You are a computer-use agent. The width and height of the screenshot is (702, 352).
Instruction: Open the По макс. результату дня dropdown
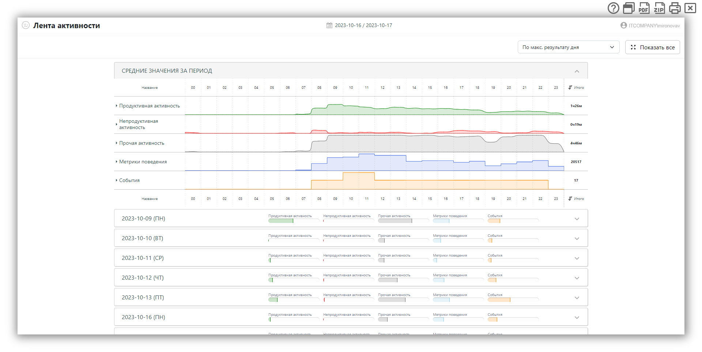[x=568, y=47]
